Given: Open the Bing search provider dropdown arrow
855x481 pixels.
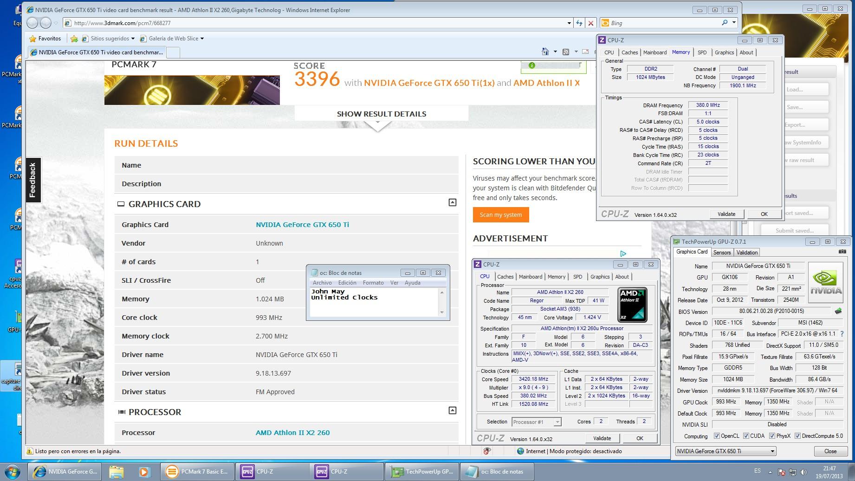Looking at the screenshot, I should click(734, 22).
